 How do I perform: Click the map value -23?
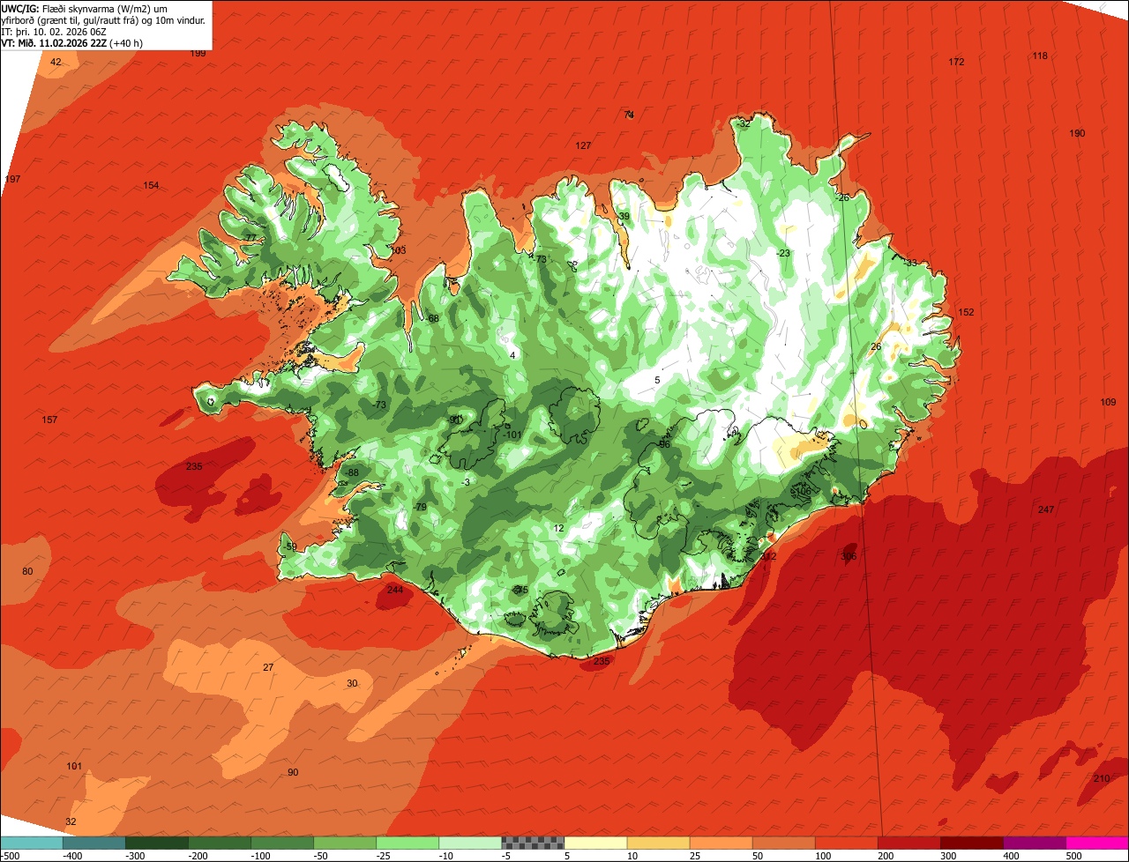(x=783, y=253)
